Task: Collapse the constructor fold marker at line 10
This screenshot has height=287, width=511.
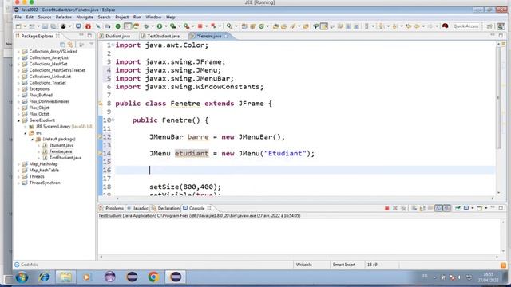Action: (x=113, y=120)
